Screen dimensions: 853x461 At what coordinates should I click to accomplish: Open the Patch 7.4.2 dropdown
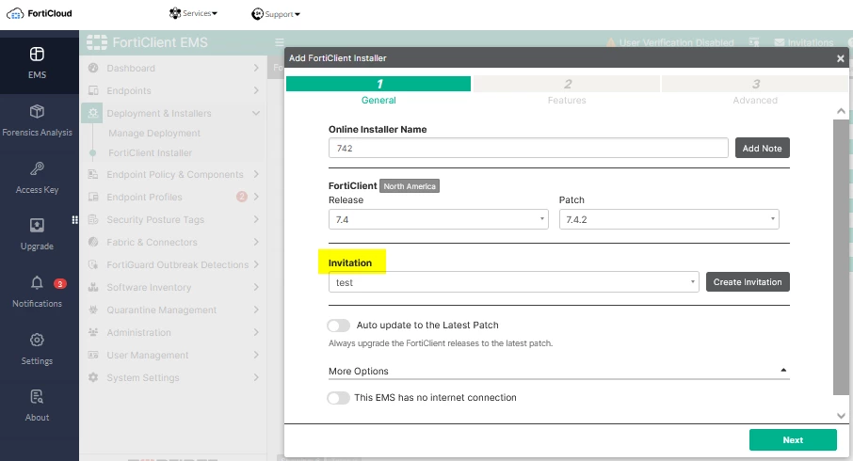[x=669, y=219]
